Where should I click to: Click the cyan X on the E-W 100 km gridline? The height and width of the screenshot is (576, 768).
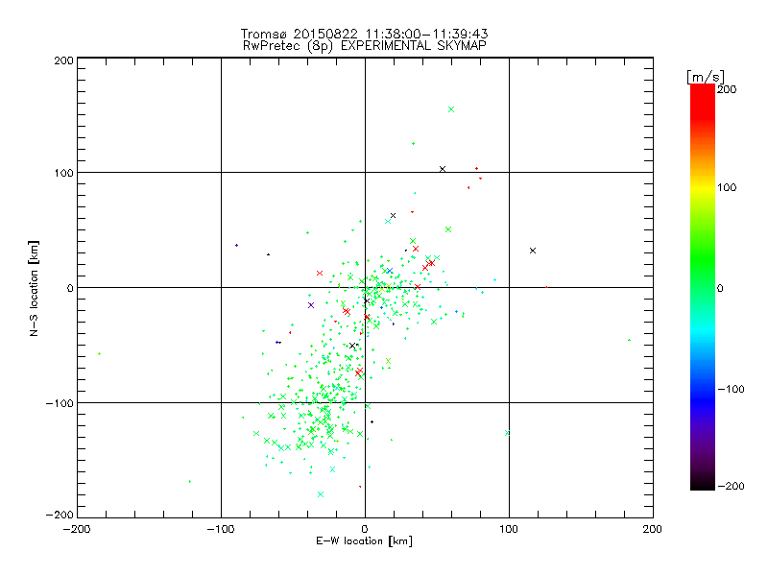(x=508, y=433)
